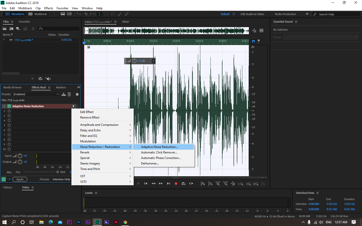
Task: Click the zoom navigator fit icon
Action: (254, 31)
